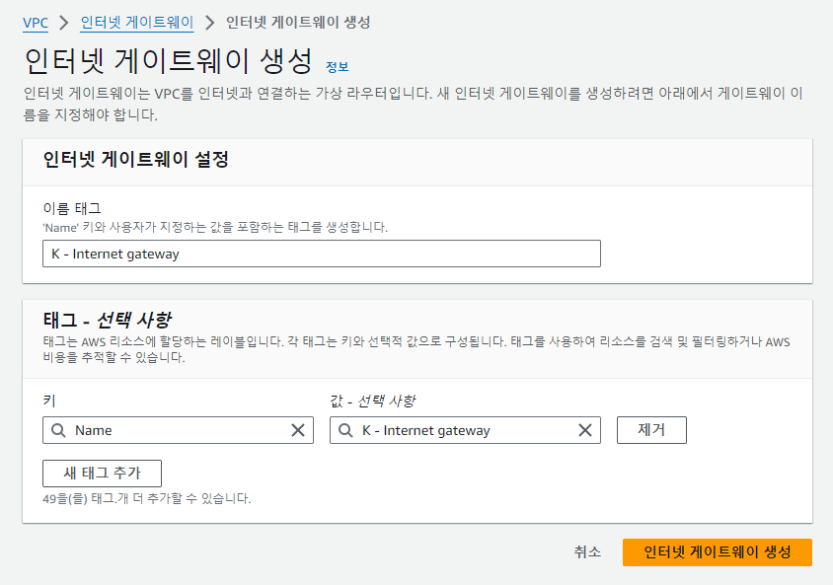Click 새 태그 추가 to add a tag
Image resolution: width=833 pixels, height=585 pixels.
click(x=101, y=473)
